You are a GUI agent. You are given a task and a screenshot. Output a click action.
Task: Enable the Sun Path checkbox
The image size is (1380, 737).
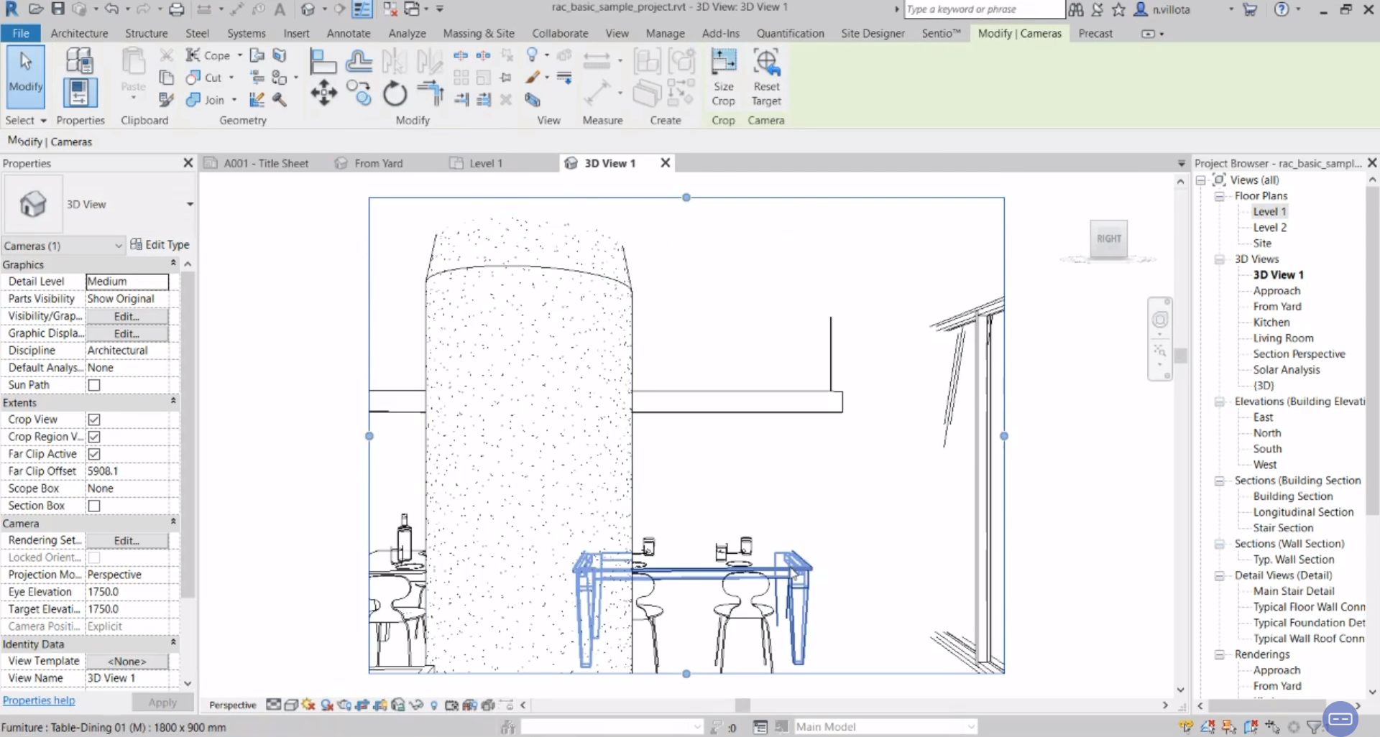coord(94,385)
